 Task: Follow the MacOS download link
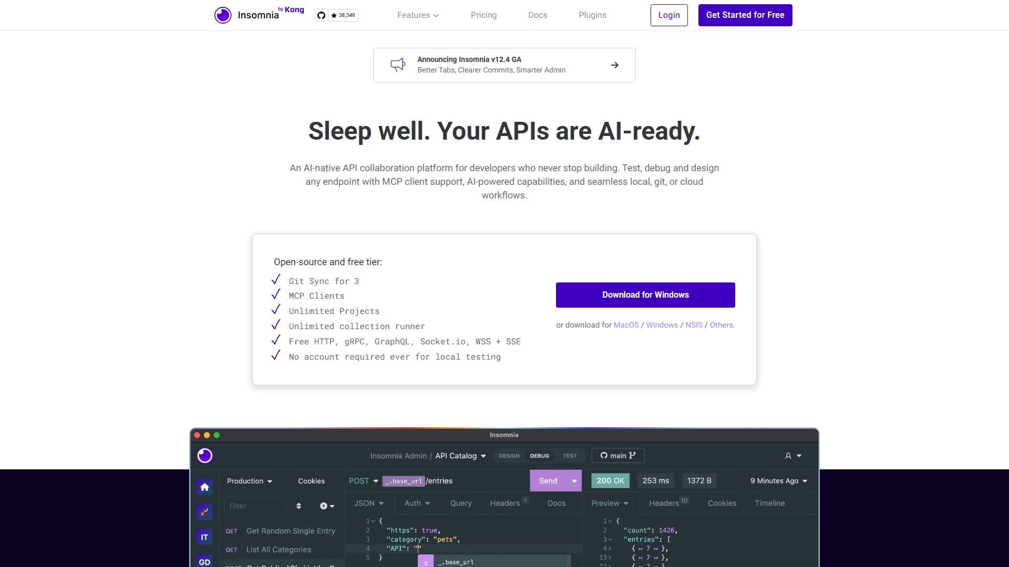626,325
